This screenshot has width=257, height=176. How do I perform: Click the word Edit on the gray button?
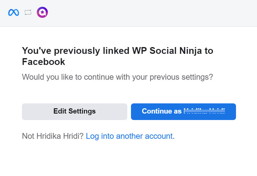(x=60, y=111)
